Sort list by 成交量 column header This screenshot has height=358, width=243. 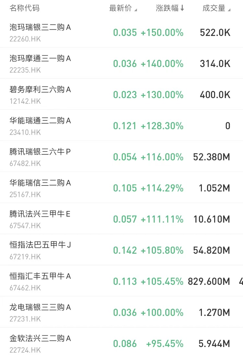pos(216,8)
